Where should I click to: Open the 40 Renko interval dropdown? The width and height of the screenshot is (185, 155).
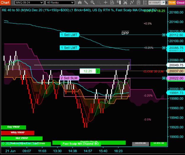[x=60, y=3]
